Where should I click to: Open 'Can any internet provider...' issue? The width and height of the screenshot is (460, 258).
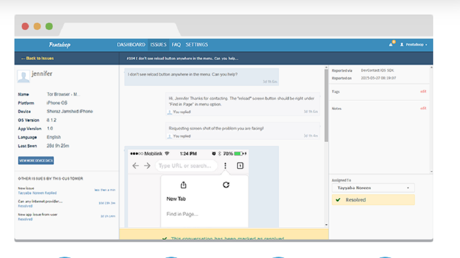[40, 201]
